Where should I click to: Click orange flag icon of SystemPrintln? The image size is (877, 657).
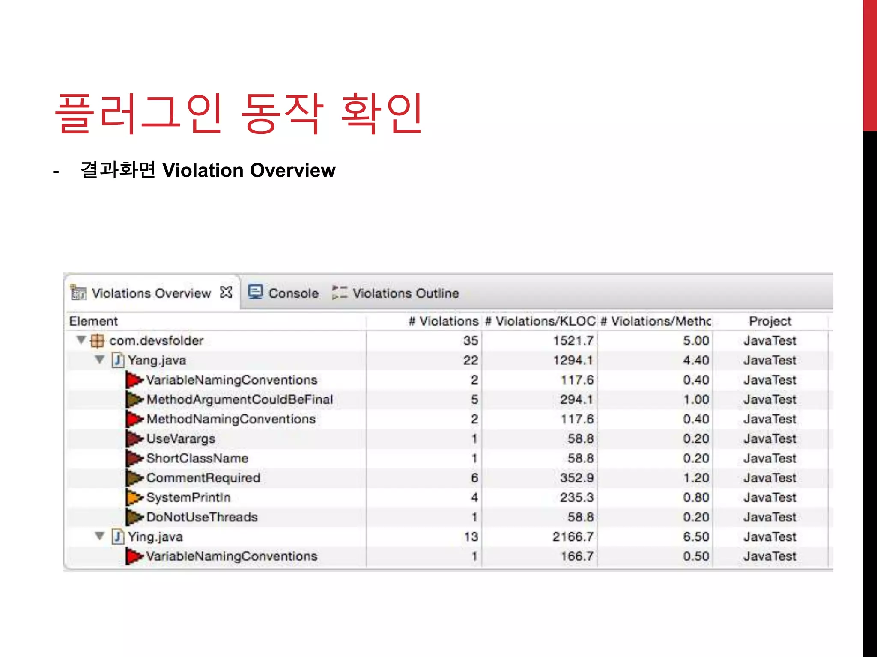[134, 497]
